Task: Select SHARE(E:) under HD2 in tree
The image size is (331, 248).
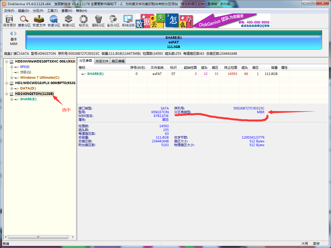Action: pyautogui.click(x=28, y=99)
